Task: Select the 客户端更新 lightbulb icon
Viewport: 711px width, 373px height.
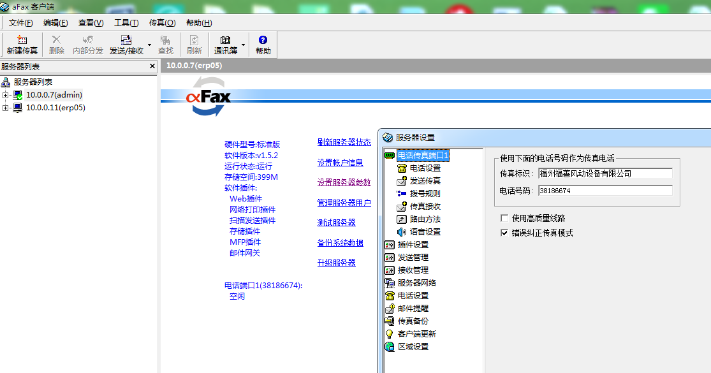Action: (390, 333)
